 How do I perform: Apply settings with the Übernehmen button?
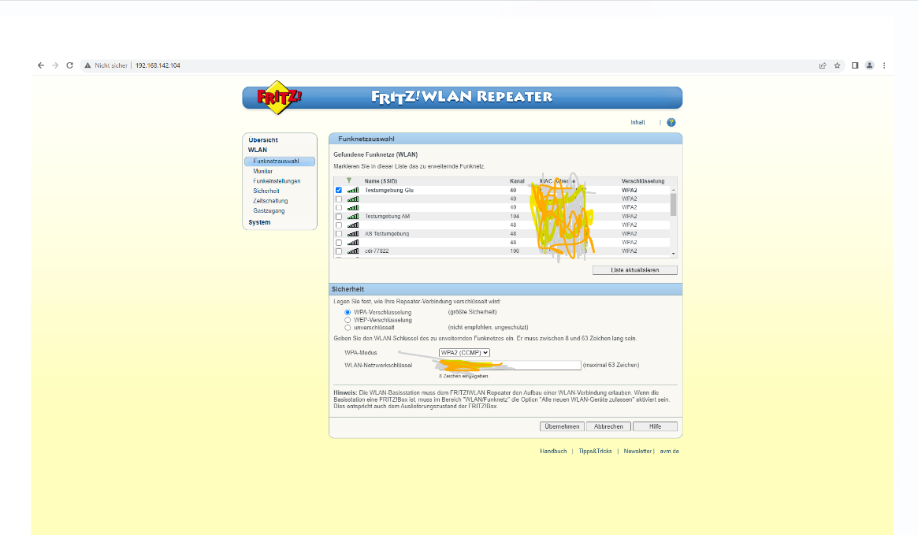pyautogui.click(x=562, y=427)
